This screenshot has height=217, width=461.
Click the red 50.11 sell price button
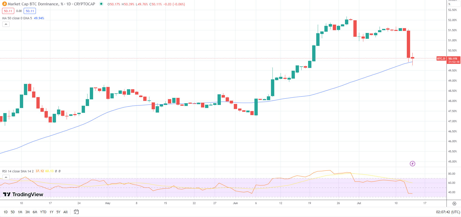8,11
